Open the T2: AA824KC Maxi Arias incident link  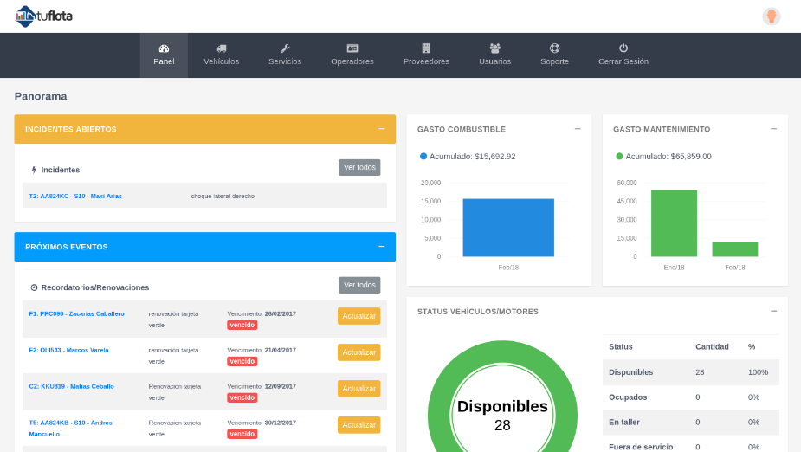pos(75,196)
